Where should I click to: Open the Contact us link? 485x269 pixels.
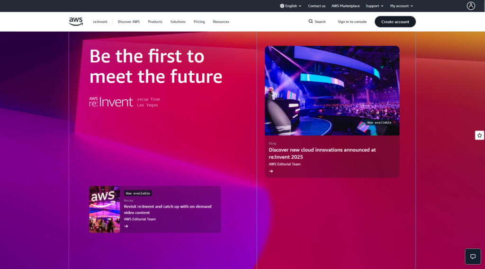tap(316, 6)
